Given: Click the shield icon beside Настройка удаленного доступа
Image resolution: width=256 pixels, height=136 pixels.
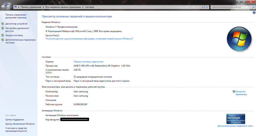Looking at the screenshot, I should click(x=3, y=28).
